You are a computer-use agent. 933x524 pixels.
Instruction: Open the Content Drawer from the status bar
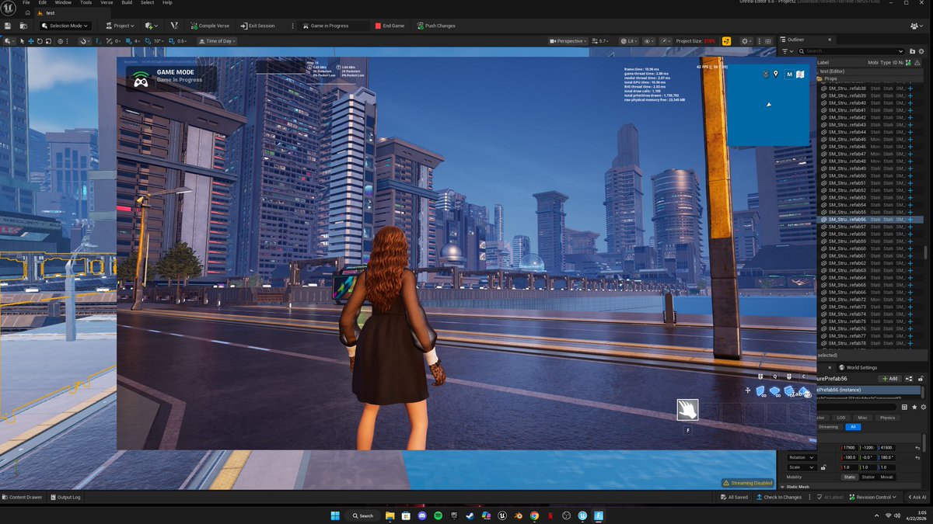(22, 497)
